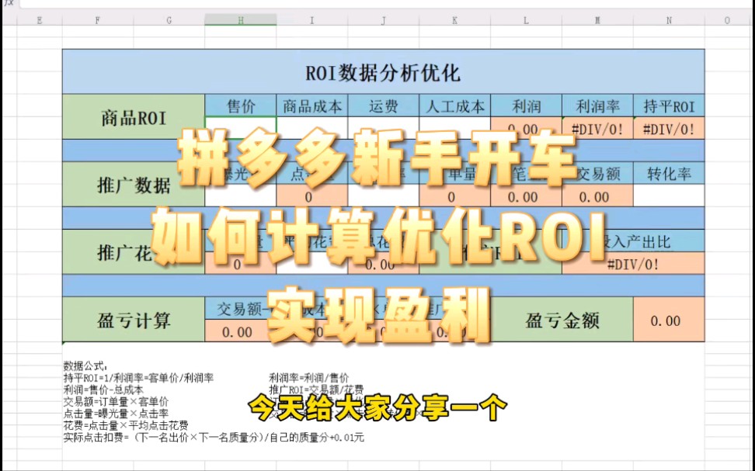Click the ROI数据分析优化 title cell
The height and width of the screenshot is (471, 755).
[x=383, y=71]
